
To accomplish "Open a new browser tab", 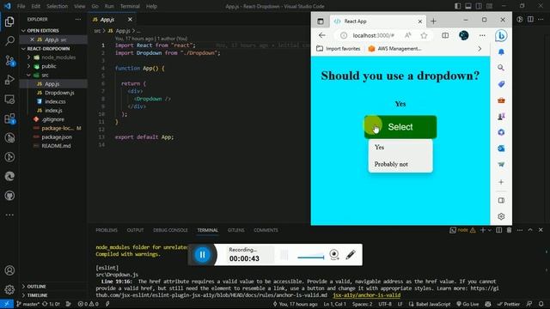I will [433, 21].
